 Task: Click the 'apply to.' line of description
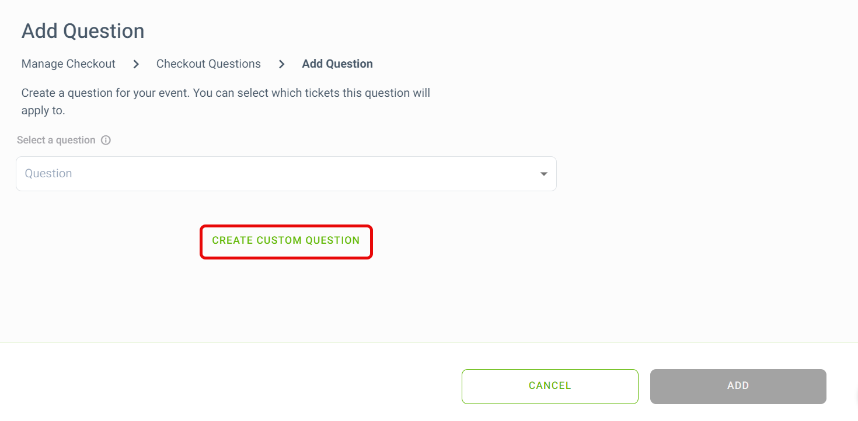point(43,111)
